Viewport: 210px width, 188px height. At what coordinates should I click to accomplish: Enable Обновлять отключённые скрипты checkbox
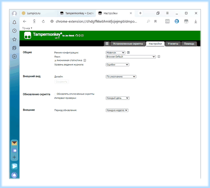click(55, 94)
